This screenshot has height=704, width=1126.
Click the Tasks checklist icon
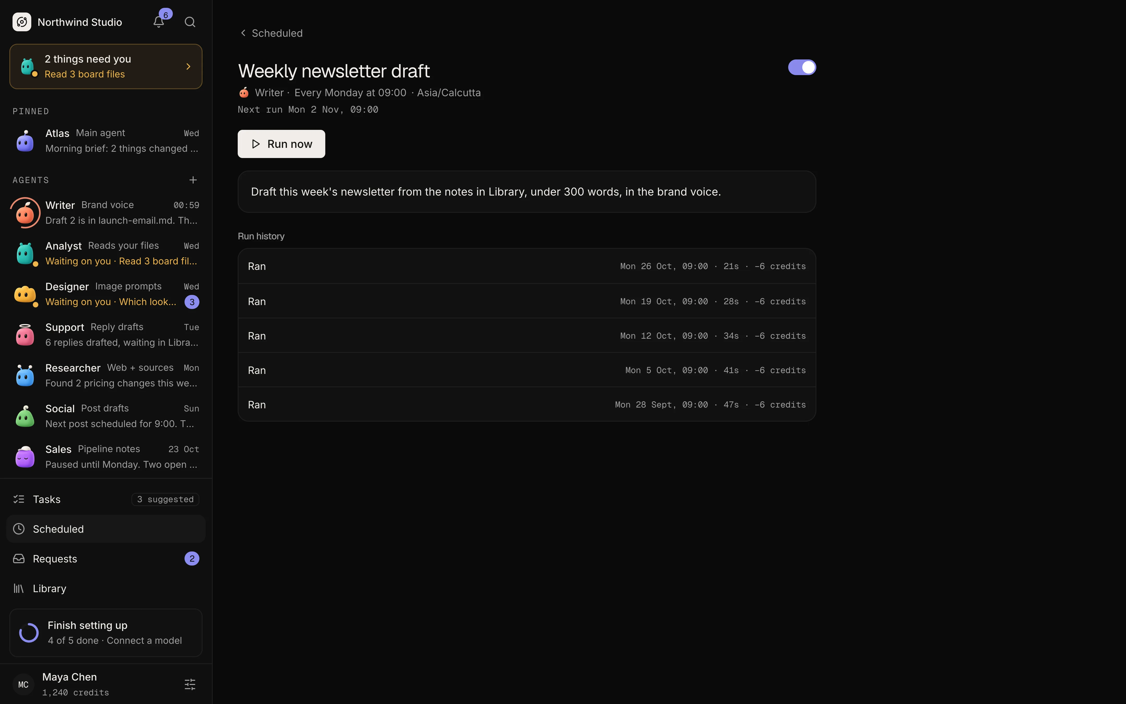coord(19,499)
